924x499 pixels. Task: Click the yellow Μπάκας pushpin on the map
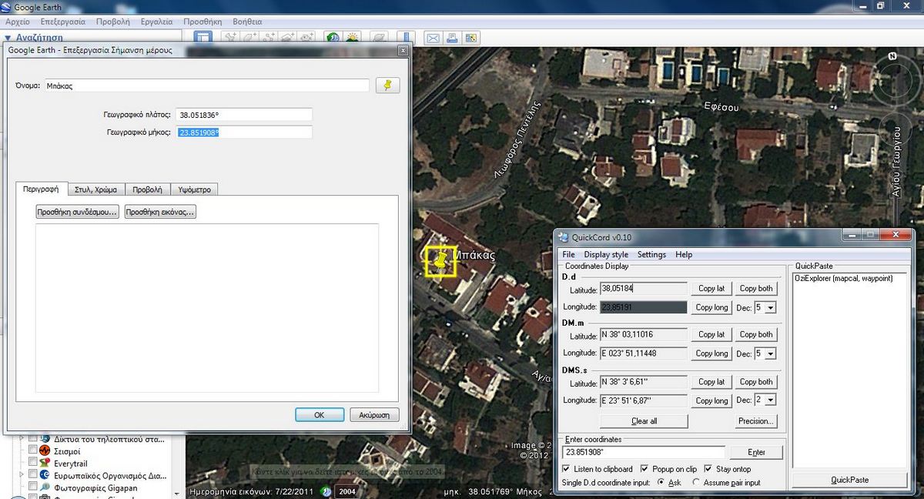(440, 261)
